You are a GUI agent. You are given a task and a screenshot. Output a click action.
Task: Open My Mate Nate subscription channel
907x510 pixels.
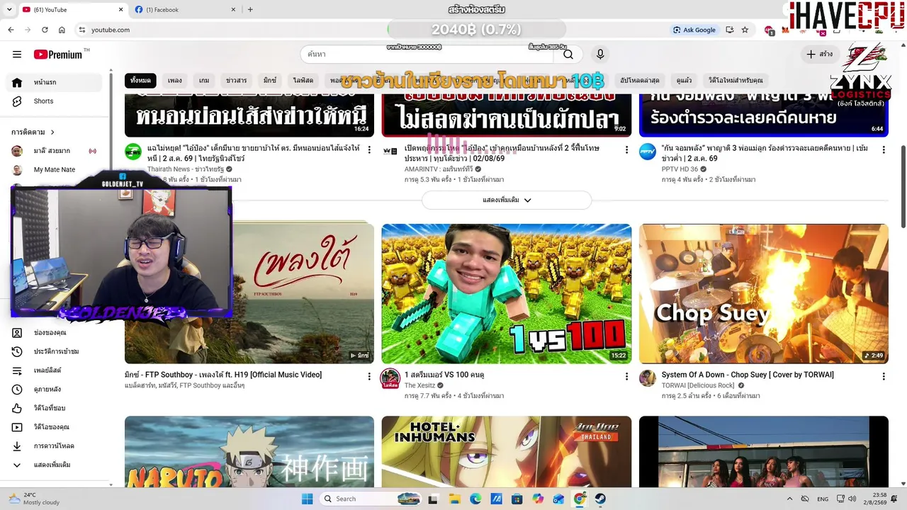(x=54, y=170)
